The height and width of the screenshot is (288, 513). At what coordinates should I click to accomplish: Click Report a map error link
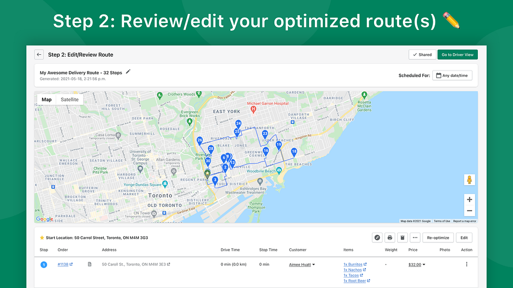[464, 221]
